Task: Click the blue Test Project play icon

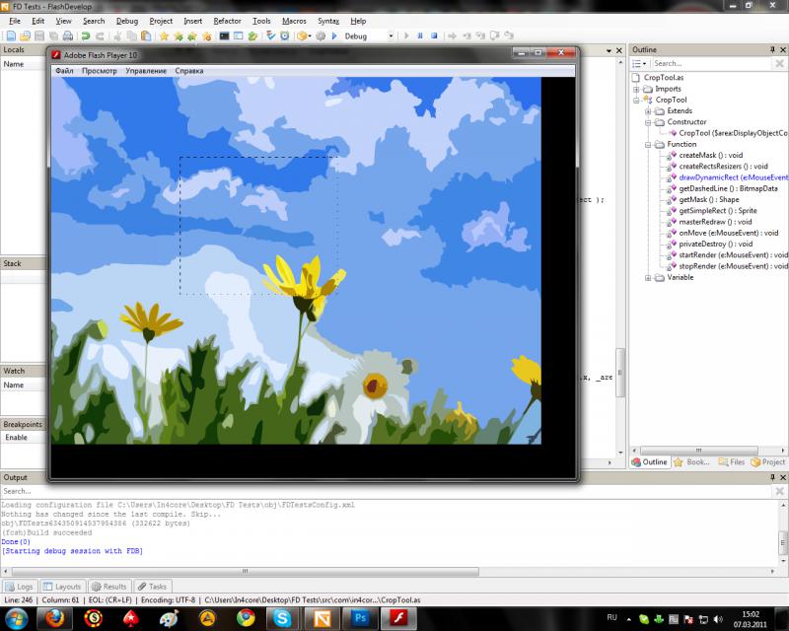Action: 334,35
